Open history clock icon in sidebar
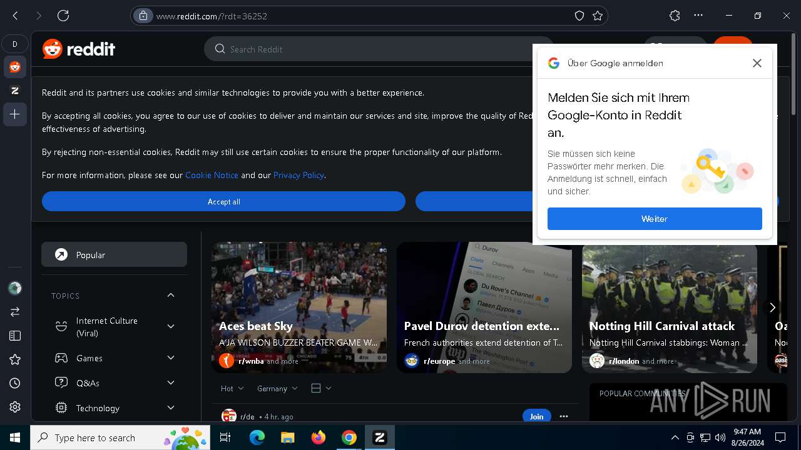This screenshot has width=801, height=450. (x=15, y=383)
